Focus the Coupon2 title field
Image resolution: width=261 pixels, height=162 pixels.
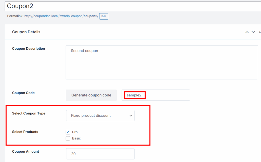pos(133,6)
